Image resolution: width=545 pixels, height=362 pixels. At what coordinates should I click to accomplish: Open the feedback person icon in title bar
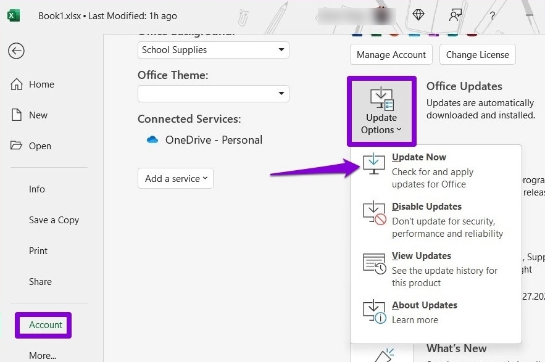[x=455, y=15]
